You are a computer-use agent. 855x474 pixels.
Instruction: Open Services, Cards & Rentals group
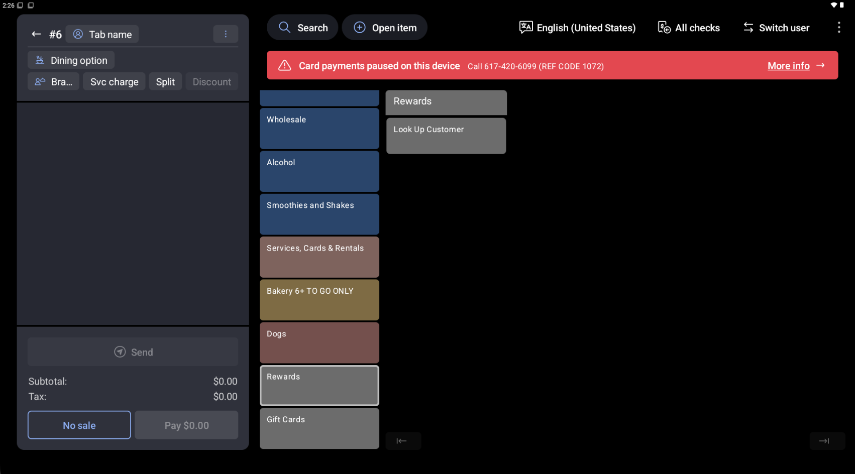click(319, 257)
